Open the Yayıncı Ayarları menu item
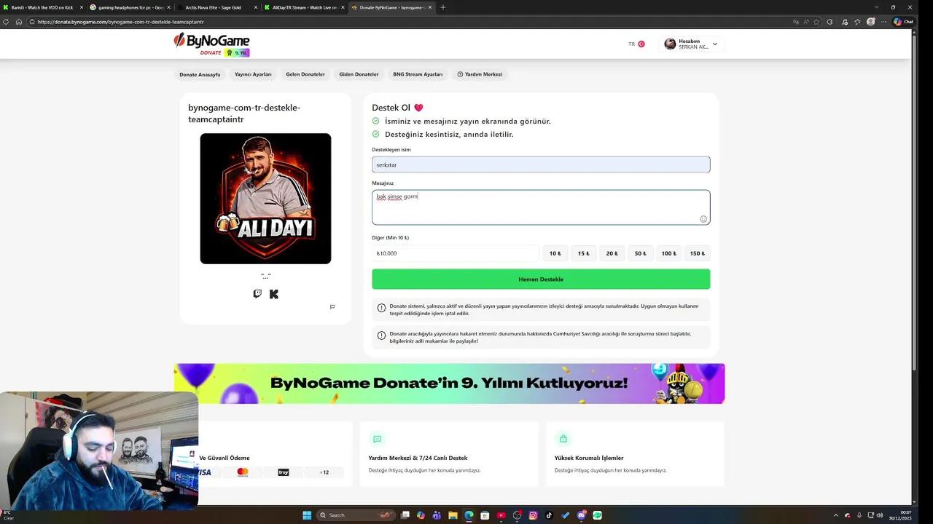The height and width of the screenshot is (524, 933). click(253, 74)
